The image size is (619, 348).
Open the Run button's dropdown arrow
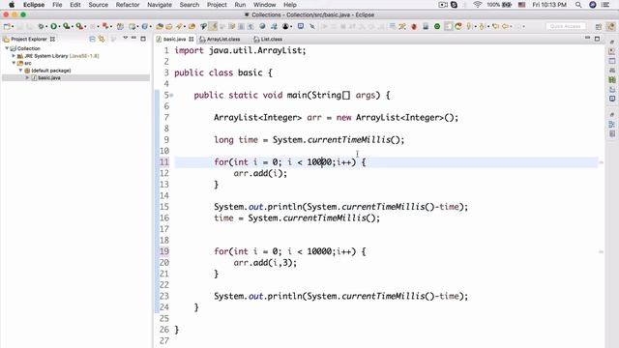click(x=59, y=26)
